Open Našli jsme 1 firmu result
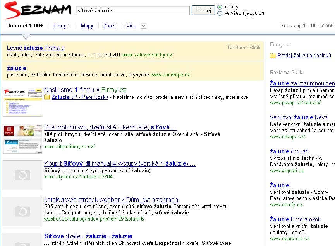This screenshot has height=246, width=335. click(69, 90)
